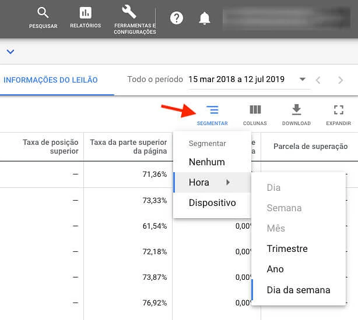This screenshot has width=358, height=320.
Task: Sort by Taxa da parte superior da página
Action: coord(128,147)
